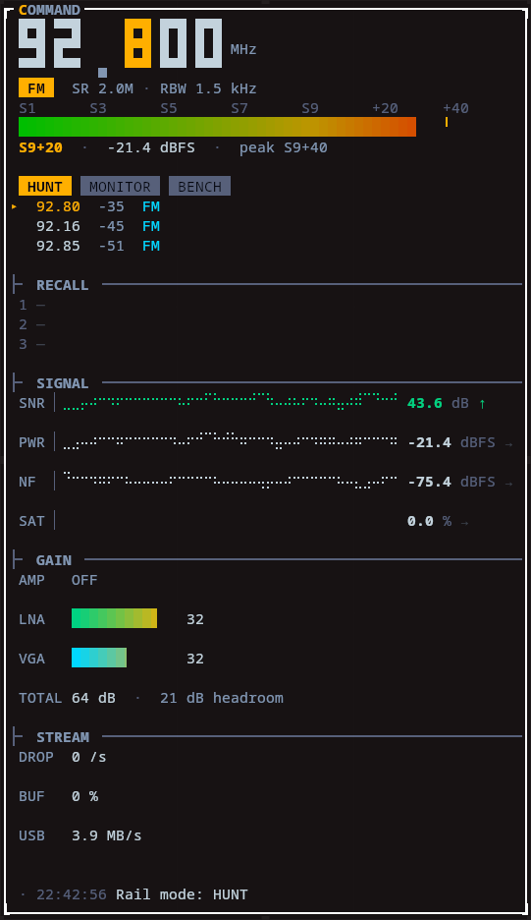Click the SNR upward trend arrow

pos(482,403)
